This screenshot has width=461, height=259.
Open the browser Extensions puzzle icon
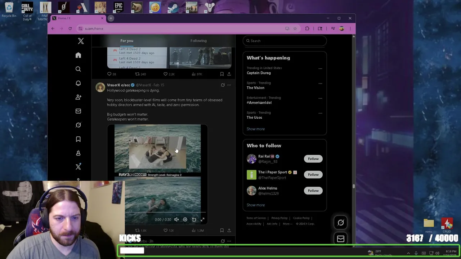click(x=307, y=28)
